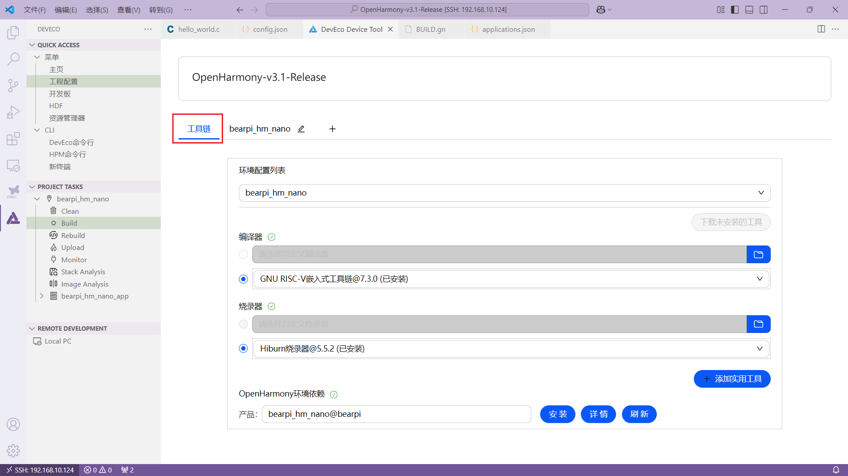Open the Manage gear icon

tap(13, 451)
